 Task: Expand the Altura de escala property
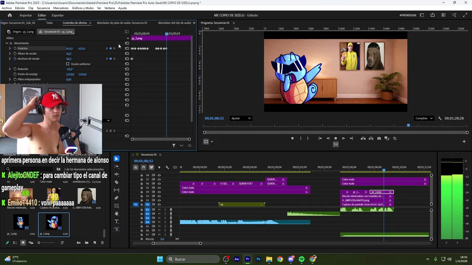[x=10, y=53]
